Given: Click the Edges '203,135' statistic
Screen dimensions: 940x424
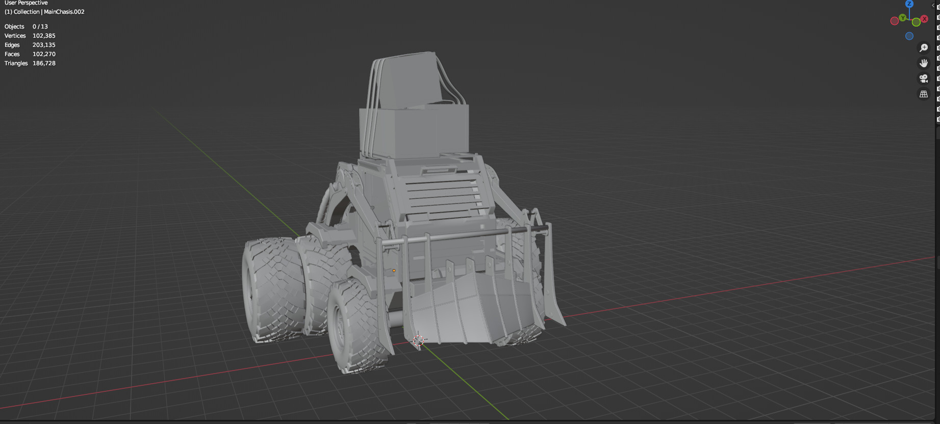Looking at the screenshot, I should coord(44,45).
